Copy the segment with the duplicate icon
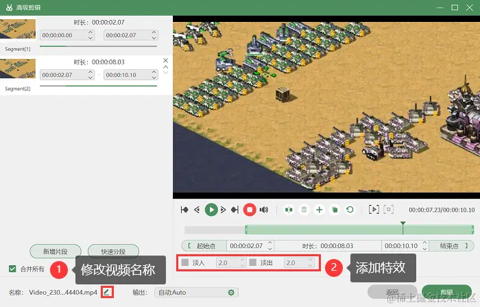The image size is (480, 307). (335, 210)
